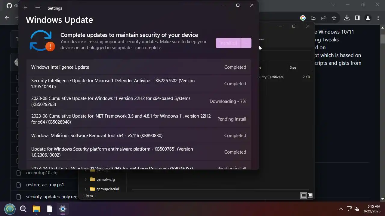Click the install app icon in address bar
385x216 pixels.
tap(313, 18)
